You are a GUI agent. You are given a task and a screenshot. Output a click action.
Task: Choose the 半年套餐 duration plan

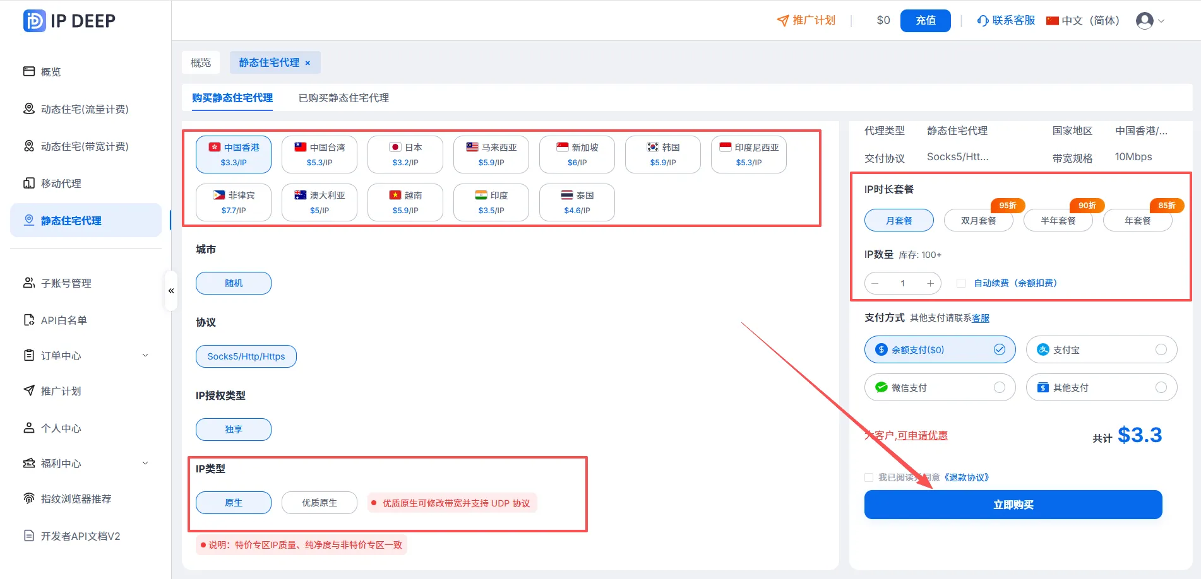pyautogui.click(x=1058, y=221)
